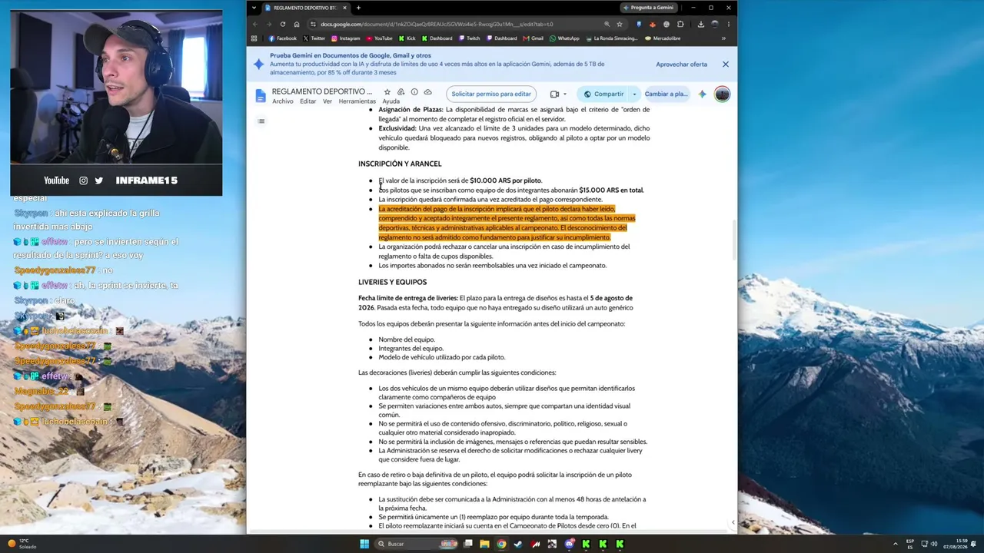Open the Ayuda menu
The image size is (984, 553).
coord(391,101)
